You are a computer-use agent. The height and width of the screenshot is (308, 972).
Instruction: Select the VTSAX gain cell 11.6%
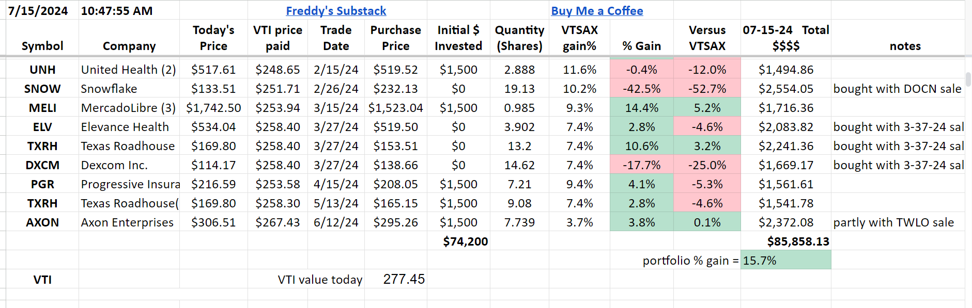tap(579, 70)
